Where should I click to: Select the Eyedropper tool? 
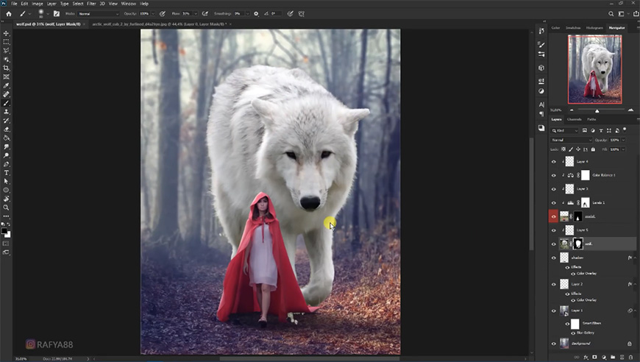pyautogui.click(x=6, y=85)
